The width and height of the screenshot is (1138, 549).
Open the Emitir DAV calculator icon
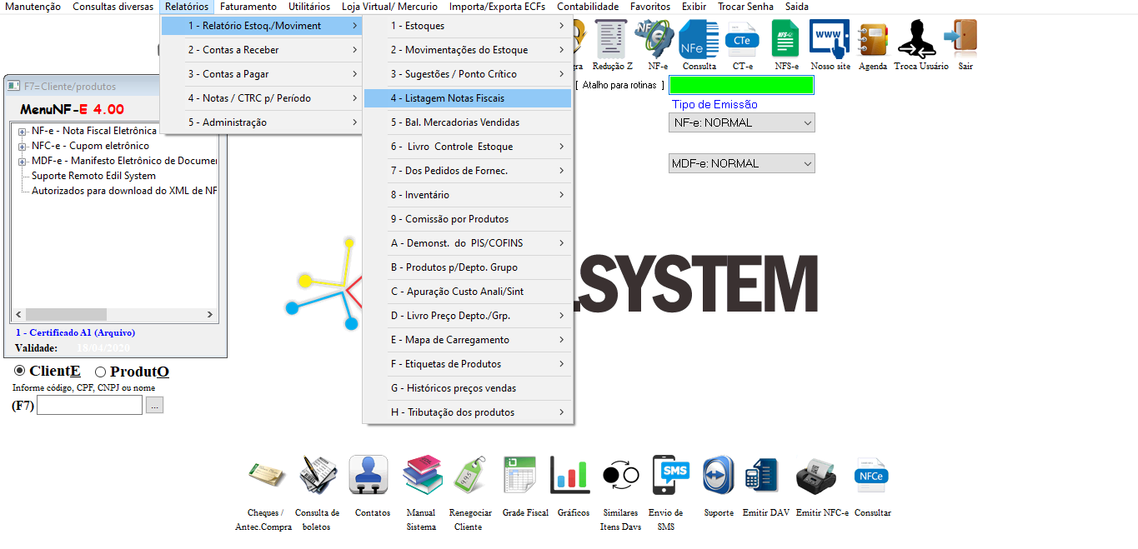coord(763,475)
